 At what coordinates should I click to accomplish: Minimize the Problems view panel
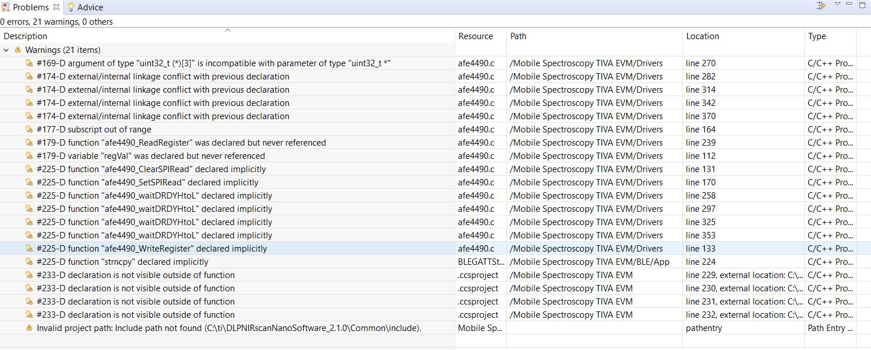tap(849, 5)
